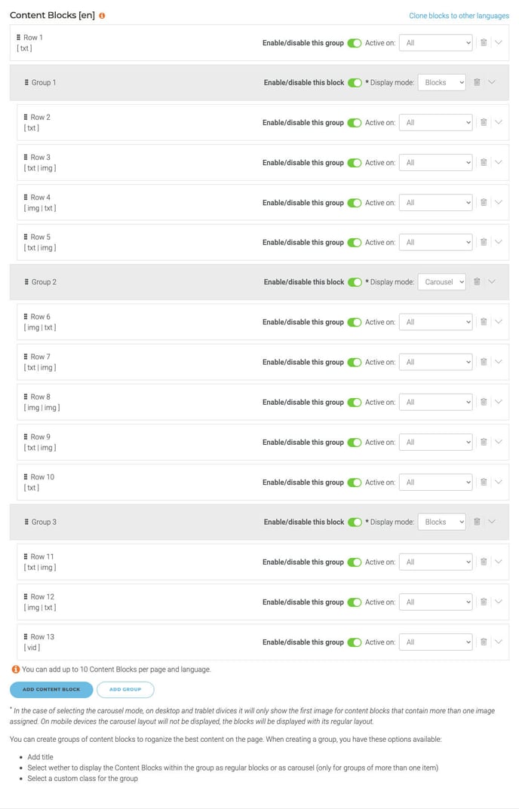Click the trash icon for Row 5
Image resolution: width=519 pixels, height=809 pixels.
point(484,242)
